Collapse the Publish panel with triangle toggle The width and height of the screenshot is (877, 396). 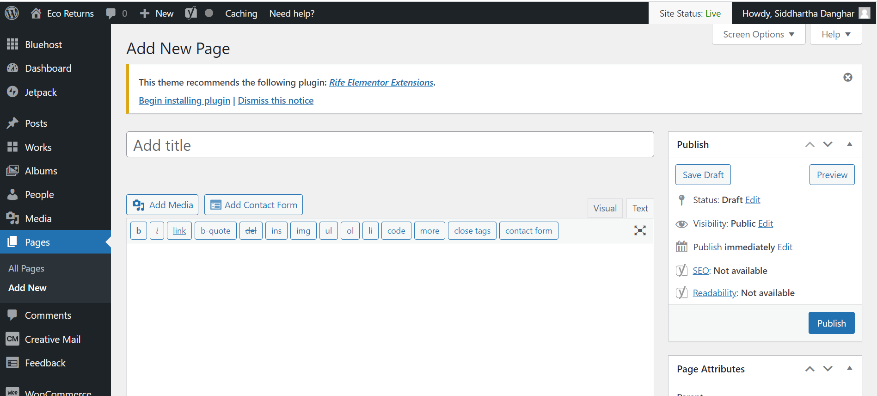tap(849, 144)
